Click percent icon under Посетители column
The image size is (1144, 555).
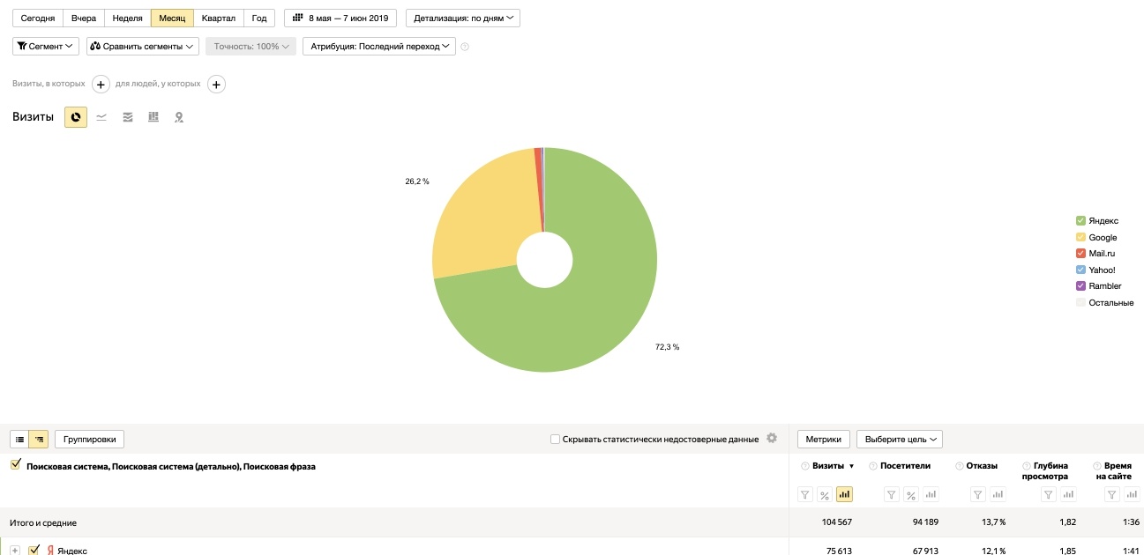(x=911, y=495)
